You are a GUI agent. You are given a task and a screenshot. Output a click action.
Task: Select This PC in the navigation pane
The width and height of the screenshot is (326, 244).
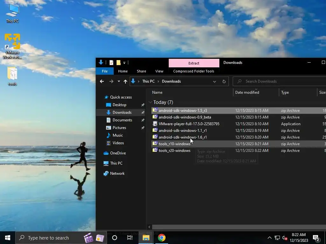(x=116, y=163)
